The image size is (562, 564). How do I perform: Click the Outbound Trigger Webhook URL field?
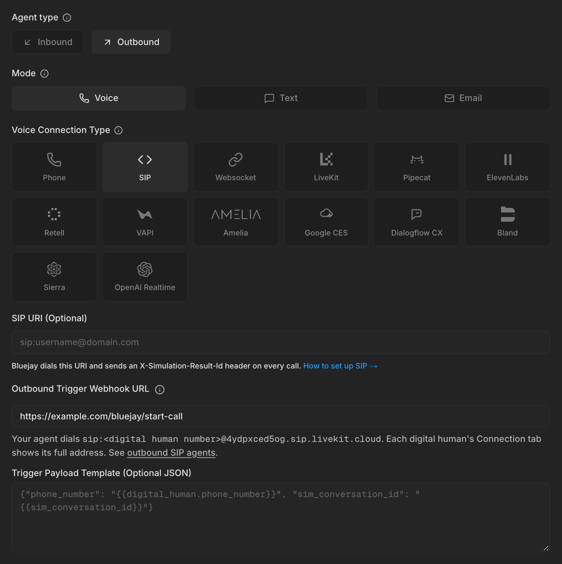click(x=281, y=416)
